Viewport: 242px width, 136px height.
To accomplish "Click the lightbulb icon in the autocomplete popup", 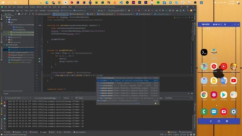I will [x=155, y=104].
